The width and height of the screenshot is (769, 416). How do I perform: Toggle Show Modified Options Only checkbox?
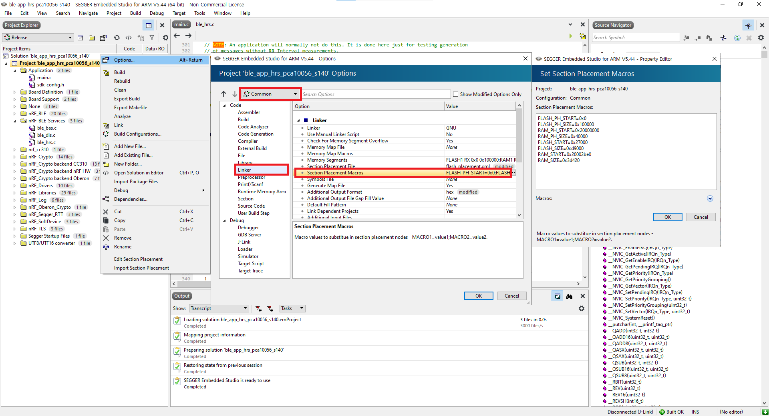(x=455, y=94)
